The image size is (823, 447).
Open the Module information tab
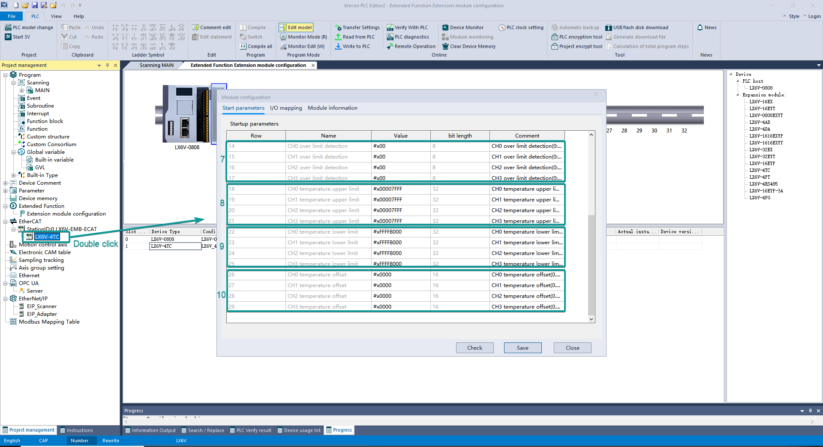click(x=333, y=108)
